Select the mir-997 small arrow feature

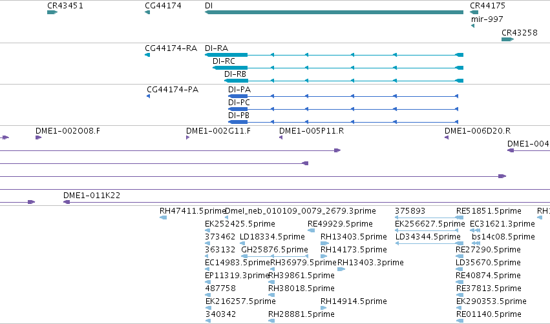tap(473, 26)
